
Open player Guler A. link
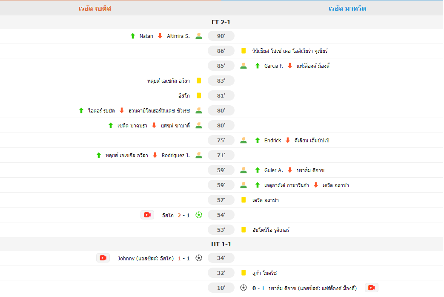coord(274,170)
